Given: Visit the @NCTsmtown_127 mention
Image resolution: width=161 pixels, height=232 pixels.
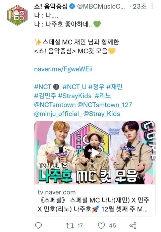Looking at the screenshot, I should [105, 105].
